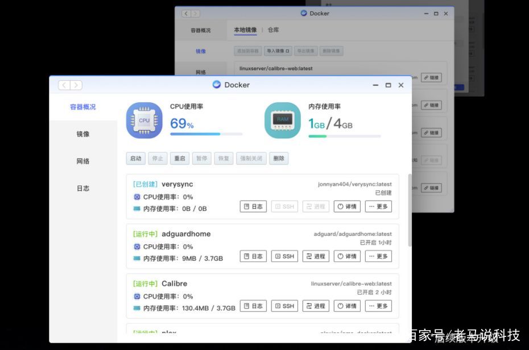The width and height of the screenshot is (529, 350).
Task: Click the forward arrow in the front Docker window
Action: pyautogui.click(x=76, y=85)
